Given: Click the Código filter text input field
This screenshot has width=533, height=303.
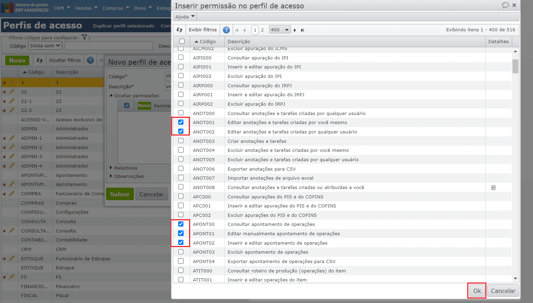Looking at the screenshot, I should click(x=108, y=46).
